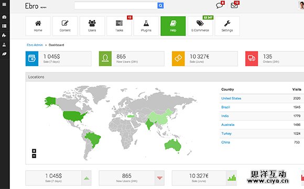Click the green new users icon

tap(105, 59)
